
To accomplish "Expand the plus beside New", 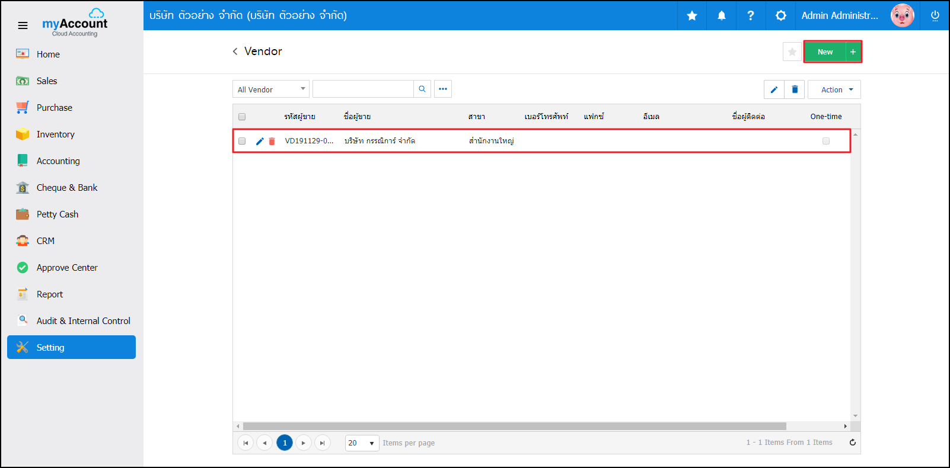I will tap(853, 52).
